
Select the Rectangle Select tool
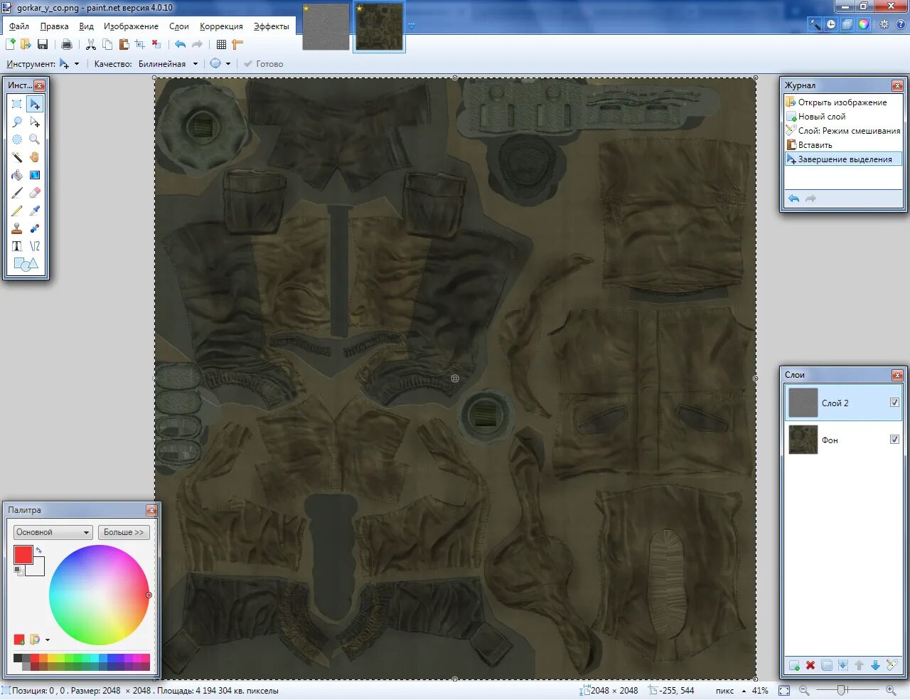click(17, 104)
